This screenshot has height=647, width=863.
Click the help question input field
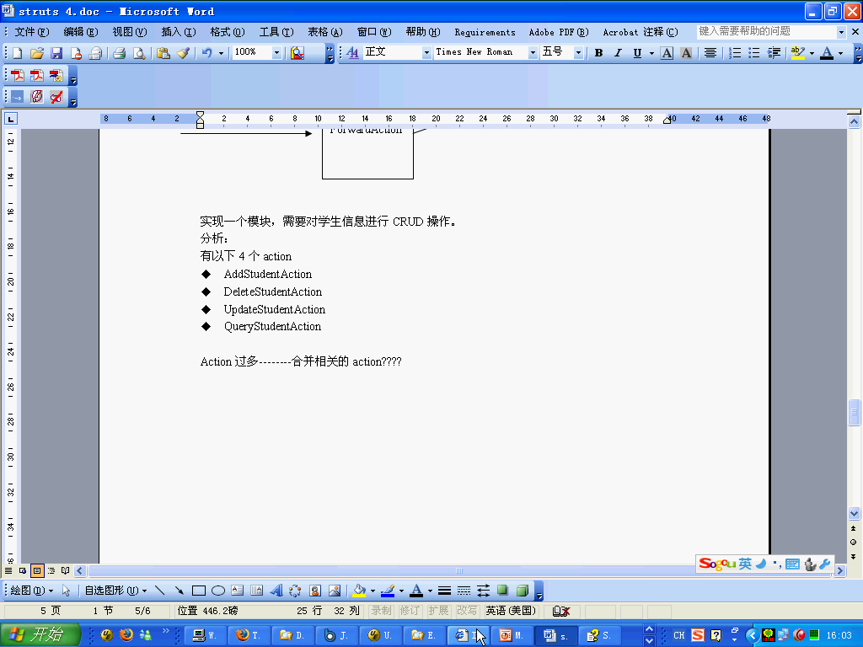click(766, 32)
